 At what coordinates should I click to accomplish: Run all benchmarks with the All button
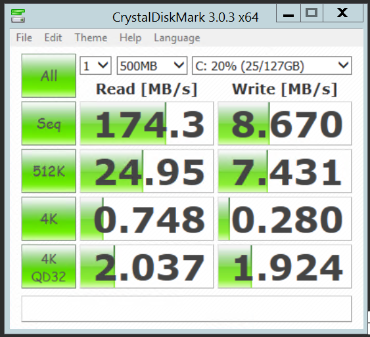tap(49, 76)
